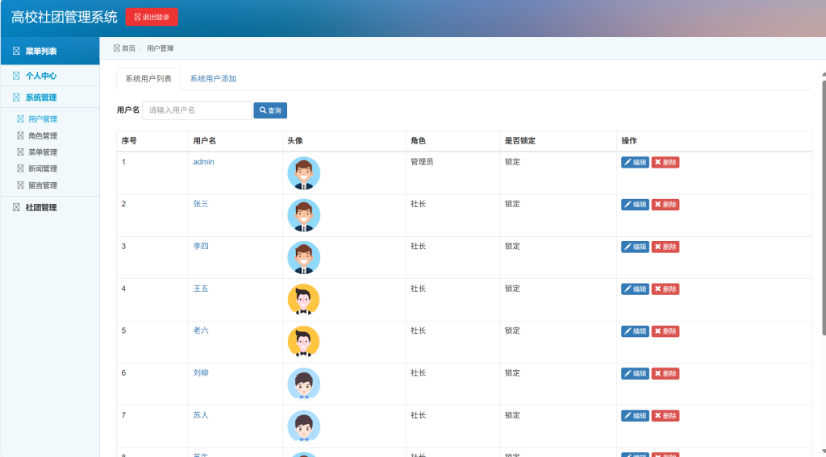
Task: Click the avatar of admin
Action: pos(304,173)
